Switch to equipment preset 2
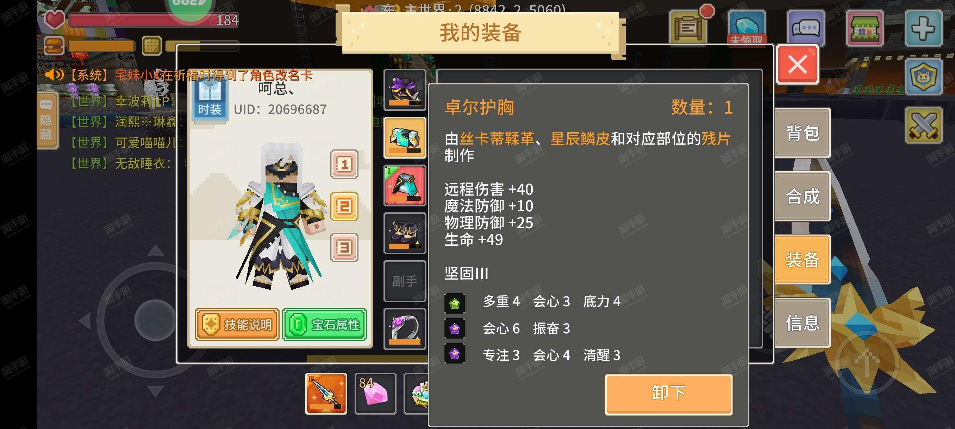Viewport: 955px width, 429px height. click(344, 206)
